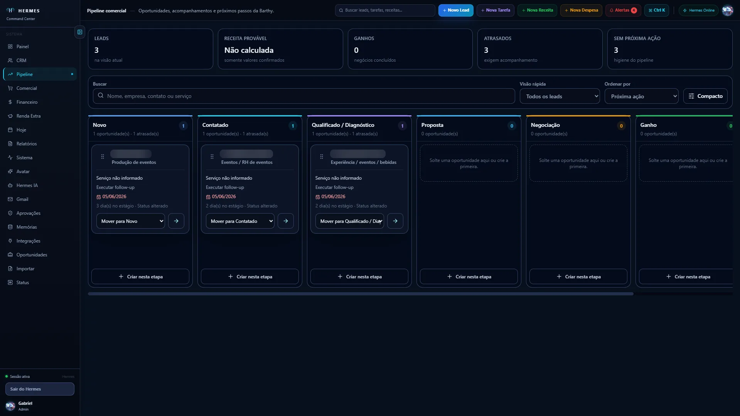Click the Hermes logo icon at top left
The image size is (740, 416).
point(10,10)
